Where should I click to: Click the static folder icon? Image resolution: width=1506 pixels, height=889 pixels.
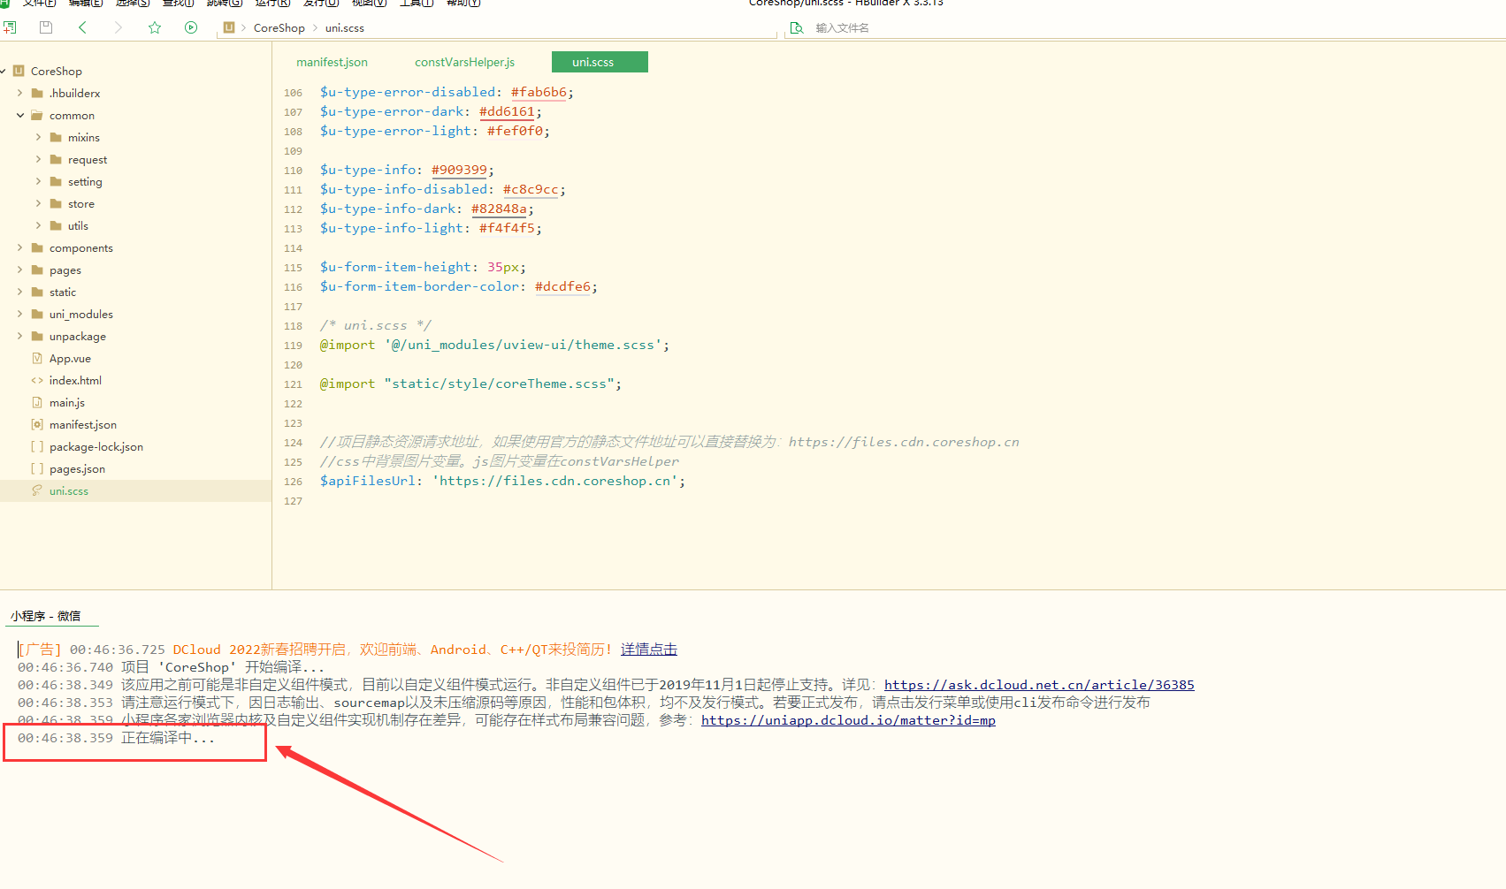point(37,292)
